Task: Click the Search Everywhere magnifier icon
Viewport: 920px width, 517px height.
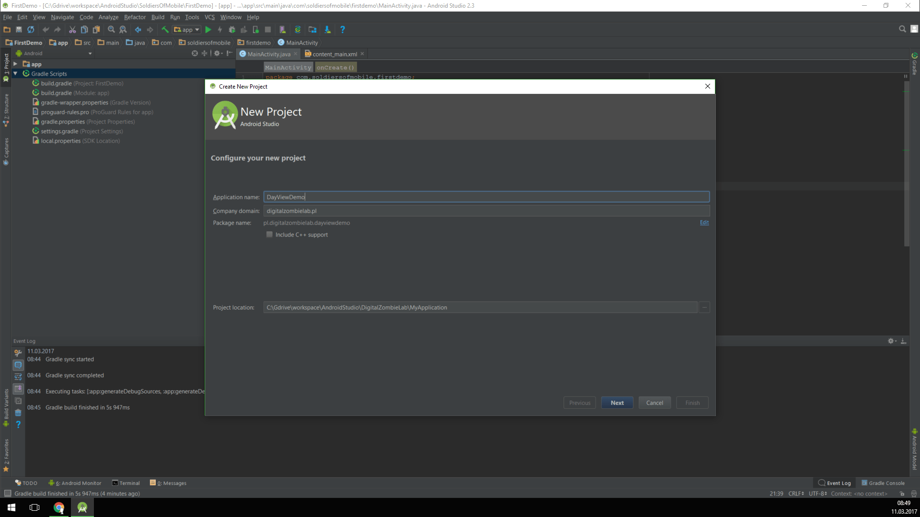Action: click(x=902, y=29)
